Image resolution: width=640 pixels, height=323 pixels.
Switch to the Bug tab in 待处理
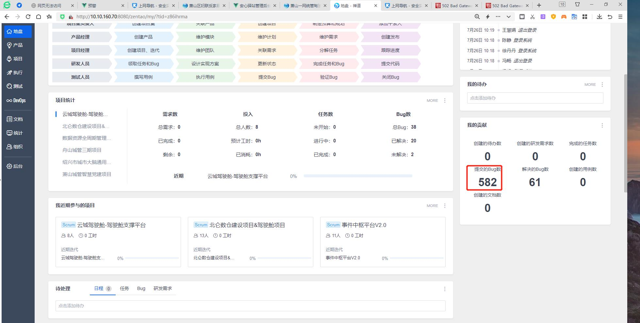point(141,289)
